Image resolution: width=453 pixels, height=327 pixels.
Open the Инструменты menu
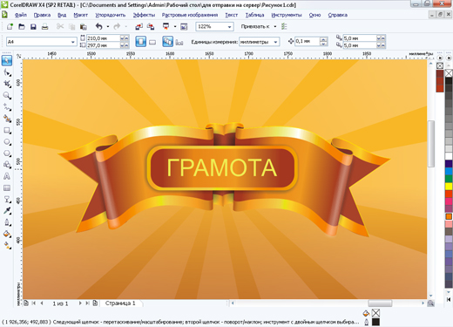click(x=287, y=15)
